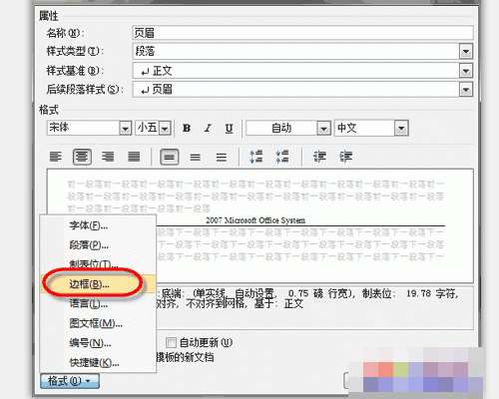
Task: Expand 样式类型 dropdown arrow
Action: click(x=466, y=52)
